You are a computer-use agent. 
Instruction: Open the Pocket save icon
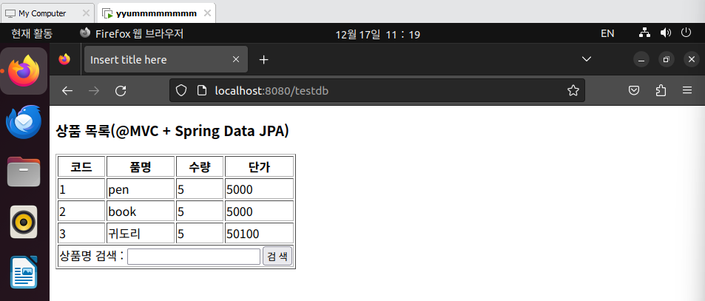pyautogui.click(x=634, y=91)
